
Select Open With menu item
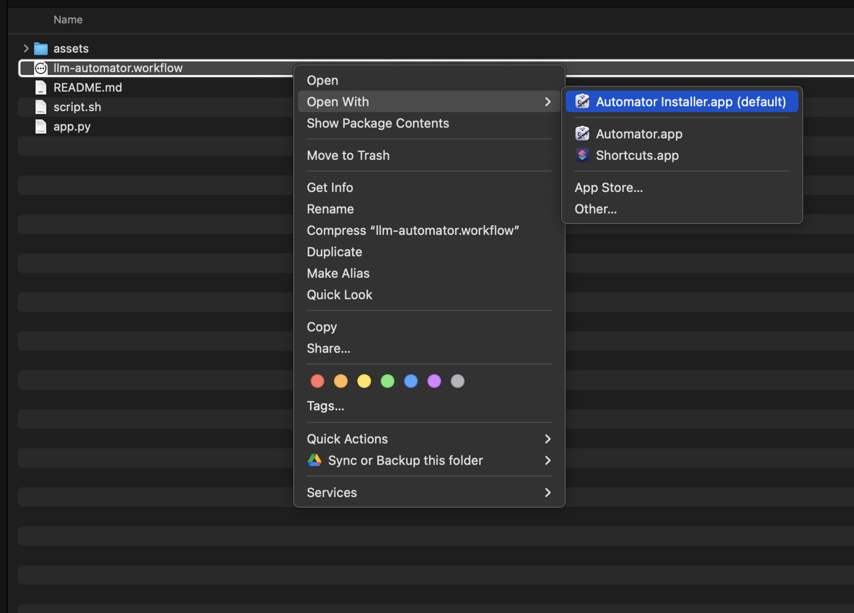pyautogui.click(x=429, y=102)
